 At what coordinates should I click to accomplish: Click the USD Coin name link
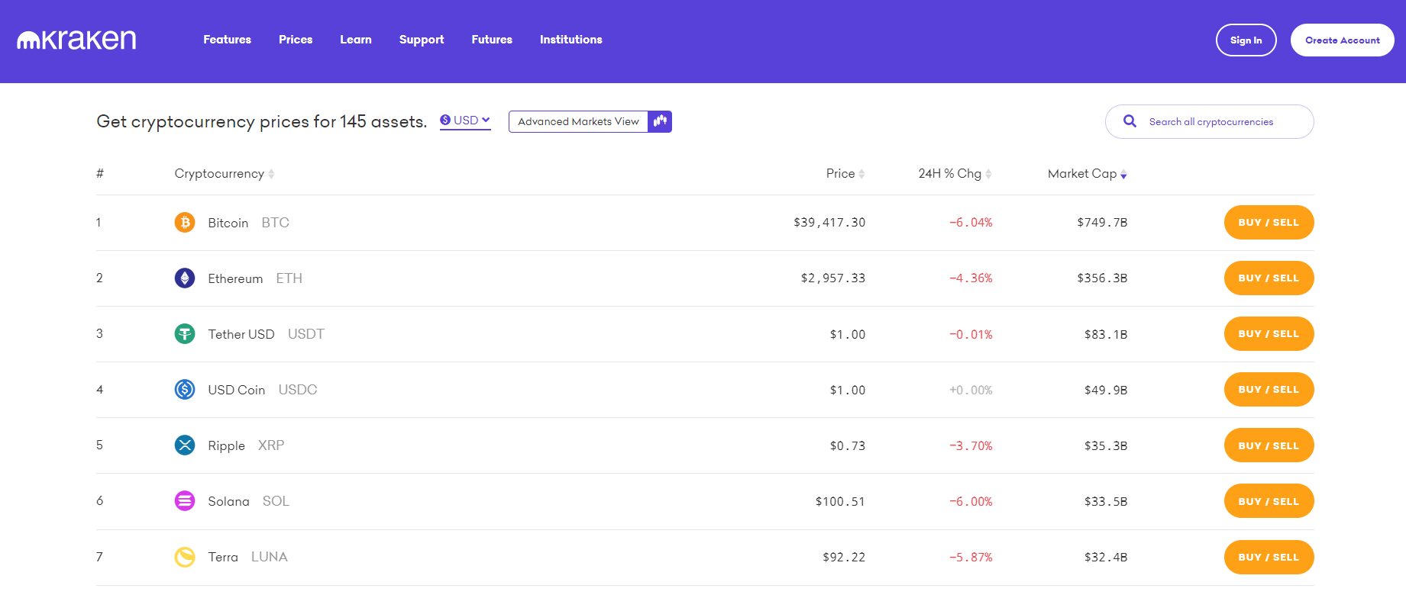tap(236, 390)
